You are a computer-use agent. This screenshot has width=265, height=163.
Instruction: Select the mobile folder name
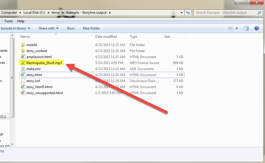(x=32, y=45)
